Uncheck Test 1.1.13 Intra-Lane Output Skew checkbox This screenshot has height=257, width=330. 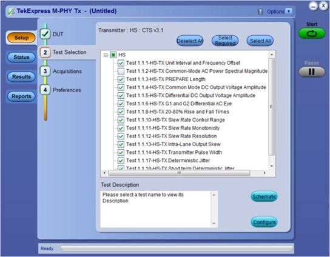(121, 144)
